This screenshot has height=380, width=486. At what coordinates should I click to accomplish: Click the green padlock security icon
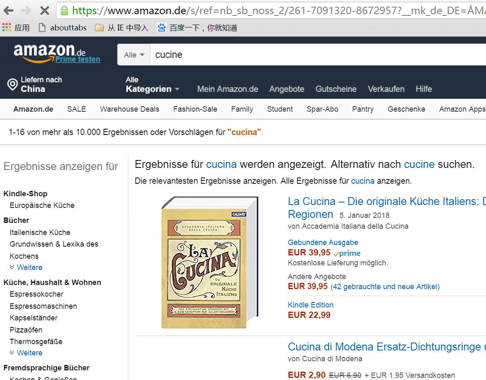pos(64,10)
